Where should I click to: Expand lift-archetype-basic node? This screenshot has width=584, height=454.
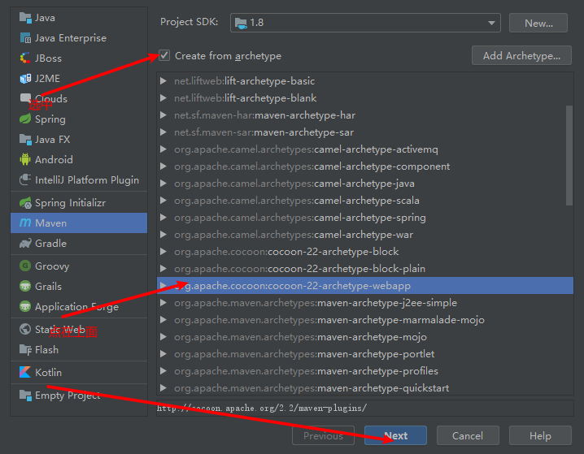(x=163, y=80)
